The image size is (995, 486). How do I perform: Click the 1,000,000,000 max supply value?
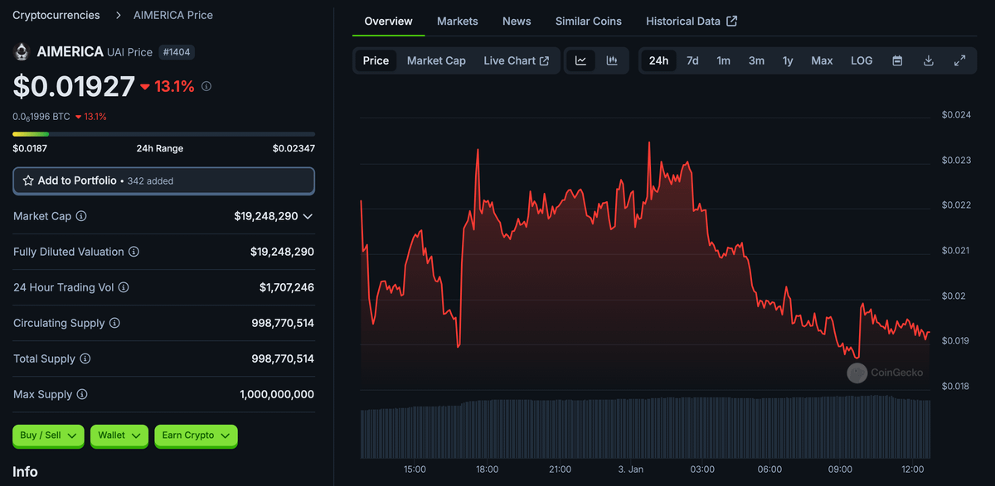pyautogui.click(x=277, y=394)
